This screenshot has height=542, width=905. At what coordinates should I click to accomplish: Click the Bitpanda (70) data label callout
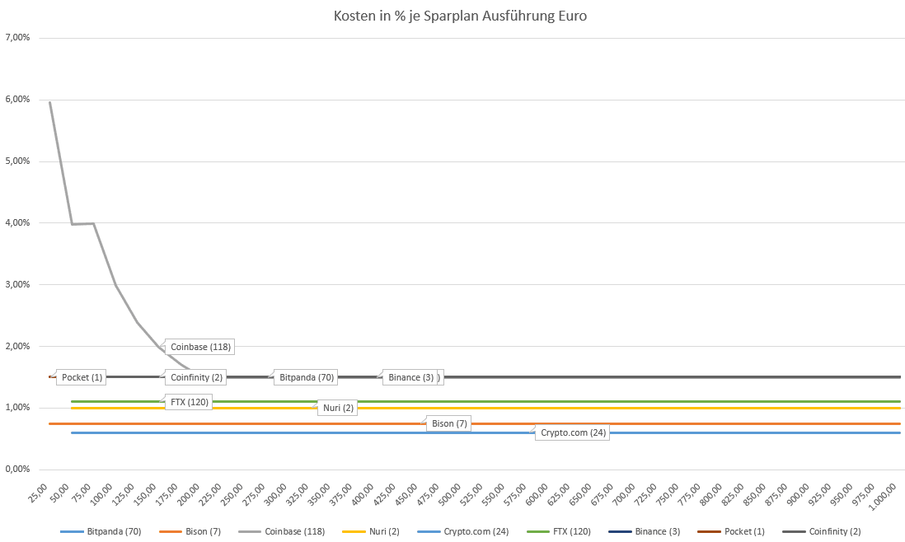307,377
